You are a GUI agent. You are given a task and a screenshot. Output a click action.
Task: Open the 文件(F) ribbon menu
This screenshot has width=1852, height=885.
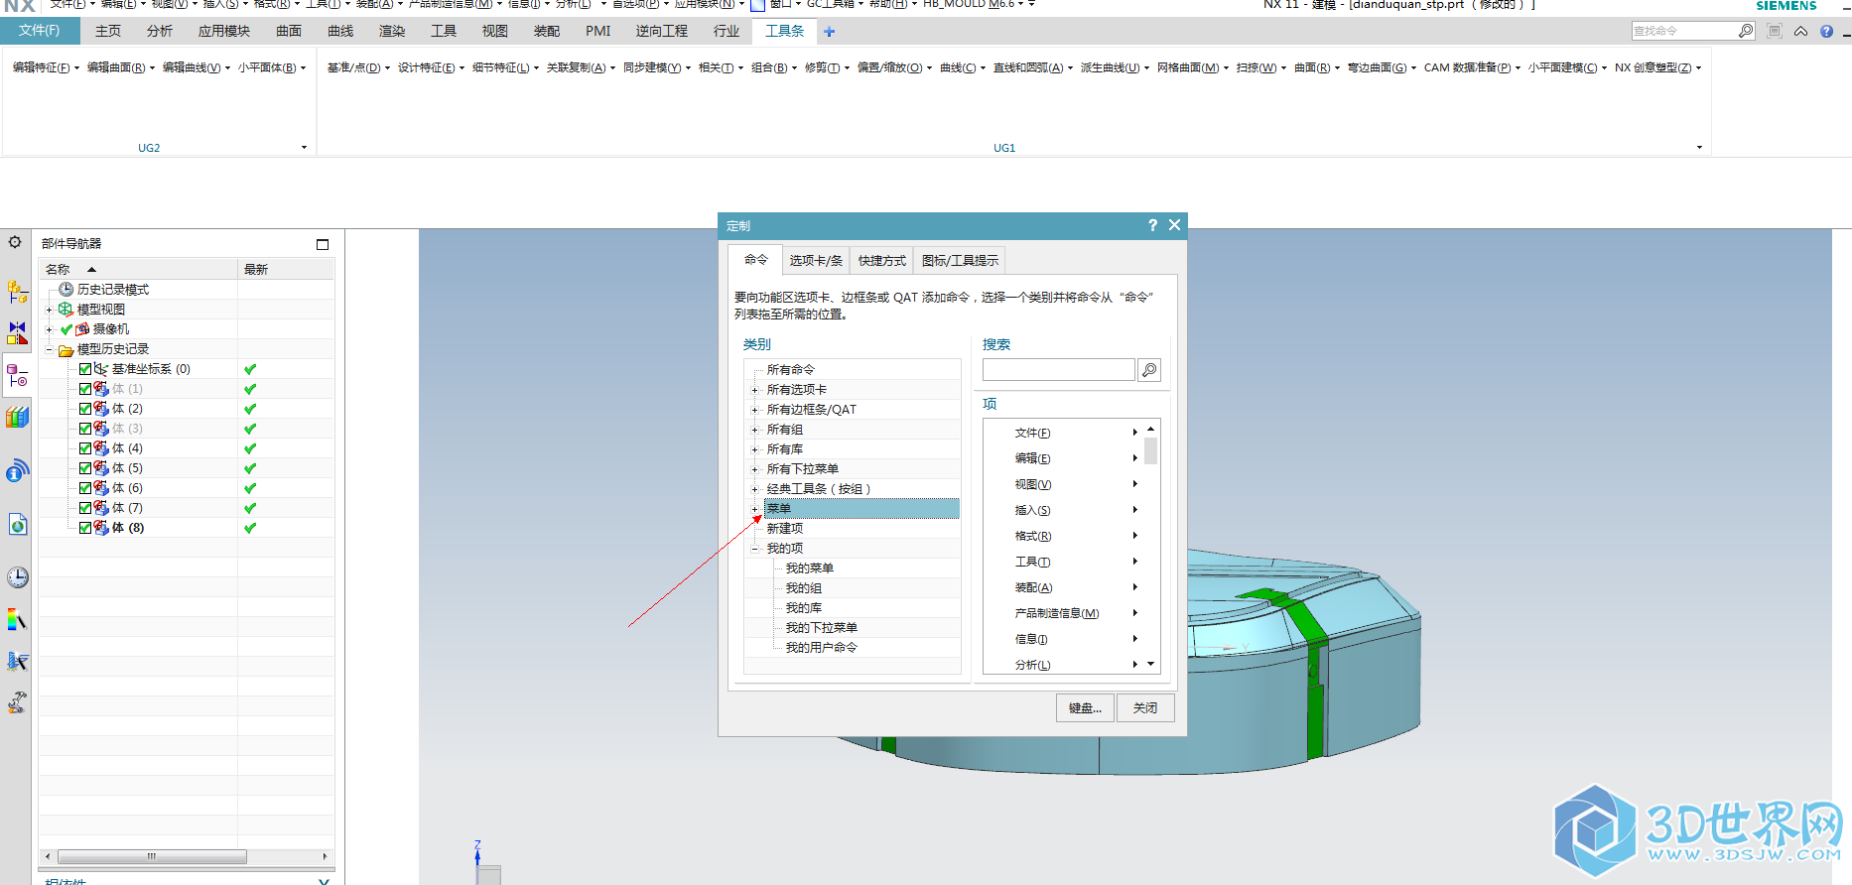click(39, 31)
